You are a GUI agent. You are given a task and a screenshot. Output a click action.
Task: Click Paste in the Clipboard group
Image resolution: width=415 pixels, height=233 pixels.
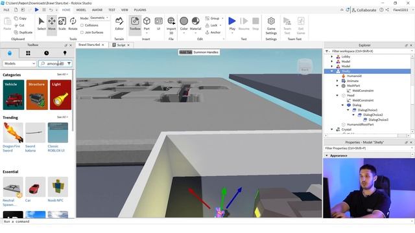7,23
